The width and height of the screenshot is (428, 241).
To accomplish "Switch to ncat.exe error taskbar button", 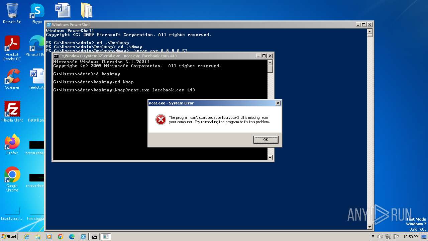I will point(106,237).
